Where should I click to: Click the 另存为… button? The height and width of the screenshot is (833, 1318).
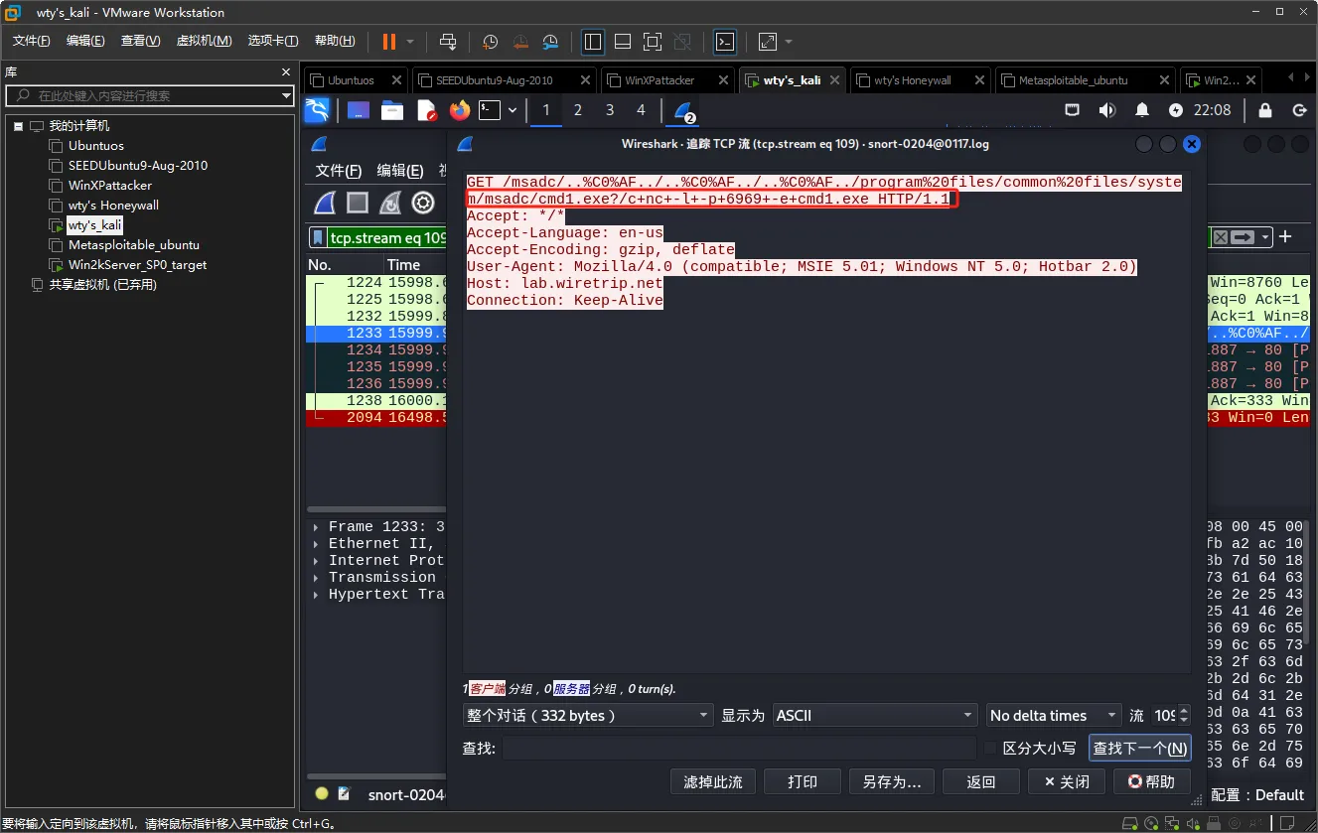coord(892,781)
